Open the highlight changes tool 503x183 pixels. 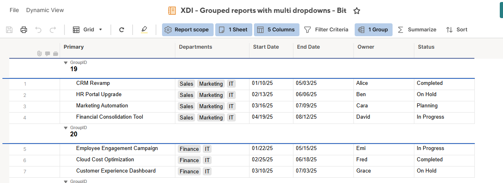tap(144, 30)
